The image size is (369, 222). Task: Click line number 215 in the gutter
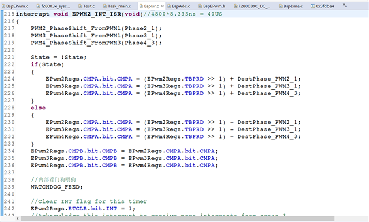point(9,14)
